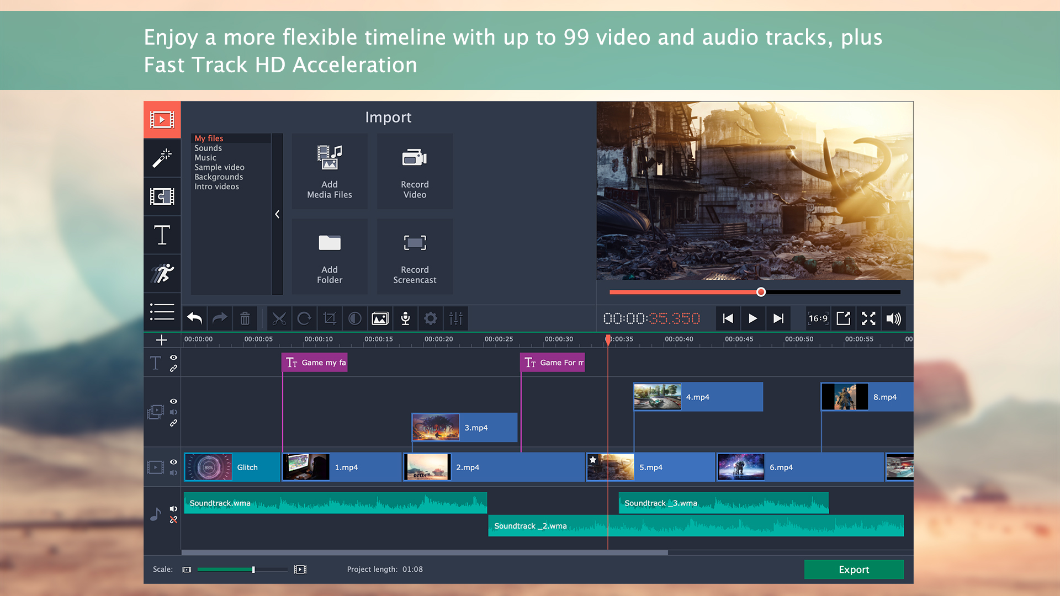1060x596 pixels.
Task: Hide the titles track
Action: pos(173,356)
